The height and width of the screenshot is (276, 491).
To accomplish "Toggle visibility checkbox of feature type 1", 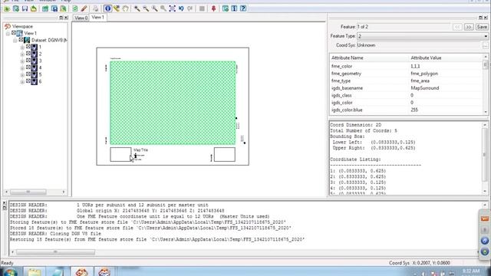I will click(28, 47).
